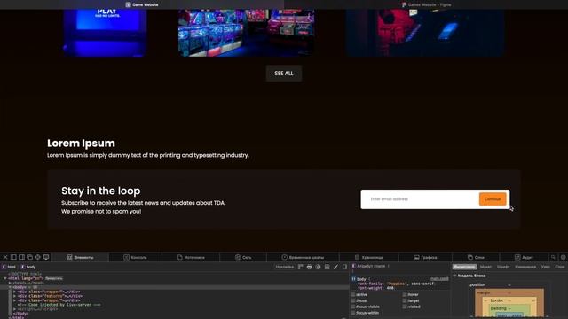Focus the Enter email address field
568x319 pixels.
(420, 199)
